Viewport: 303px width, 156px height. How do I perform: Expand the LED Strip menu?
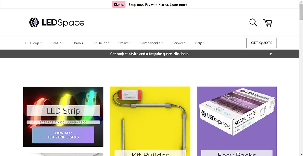(33, 43)
